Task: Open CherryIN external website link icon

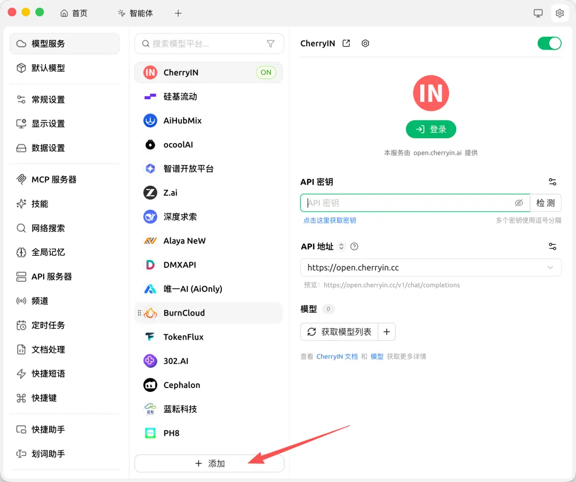Action: pyautogui.click(x=346, y=43)
